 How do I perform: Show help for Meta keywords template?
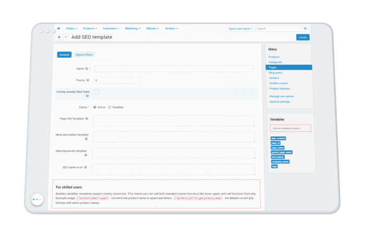[86, 155]
